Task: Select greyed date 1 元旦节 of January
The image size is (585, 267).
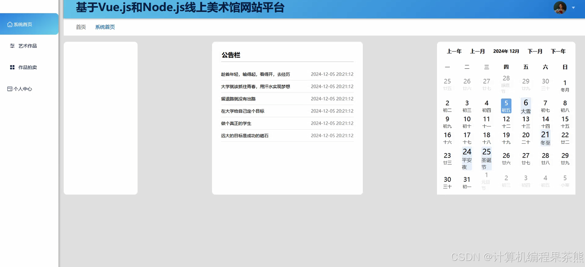Action: point(486,181)
